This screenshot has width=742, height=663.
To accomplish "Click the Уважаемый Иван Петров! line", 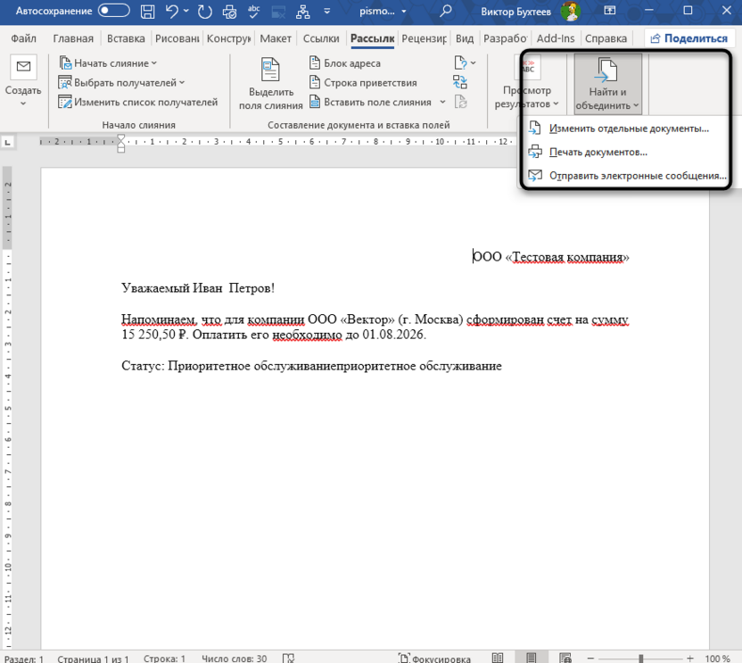I will click(198, 288).
